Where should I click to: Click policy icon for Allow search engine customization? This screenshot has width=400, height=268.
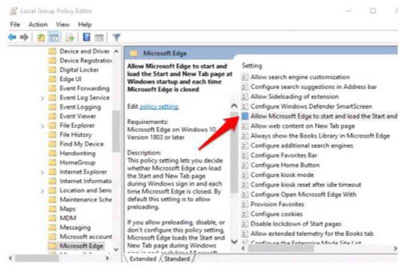(244, 77)
